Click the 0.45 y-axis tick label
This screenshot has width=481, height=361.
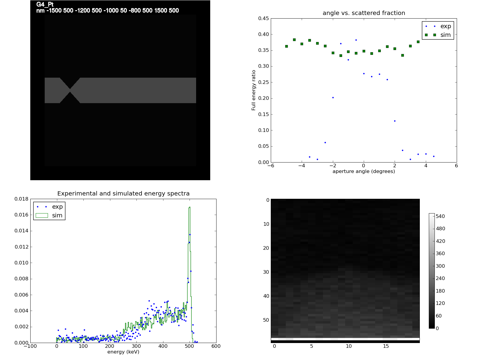[264, 18]
